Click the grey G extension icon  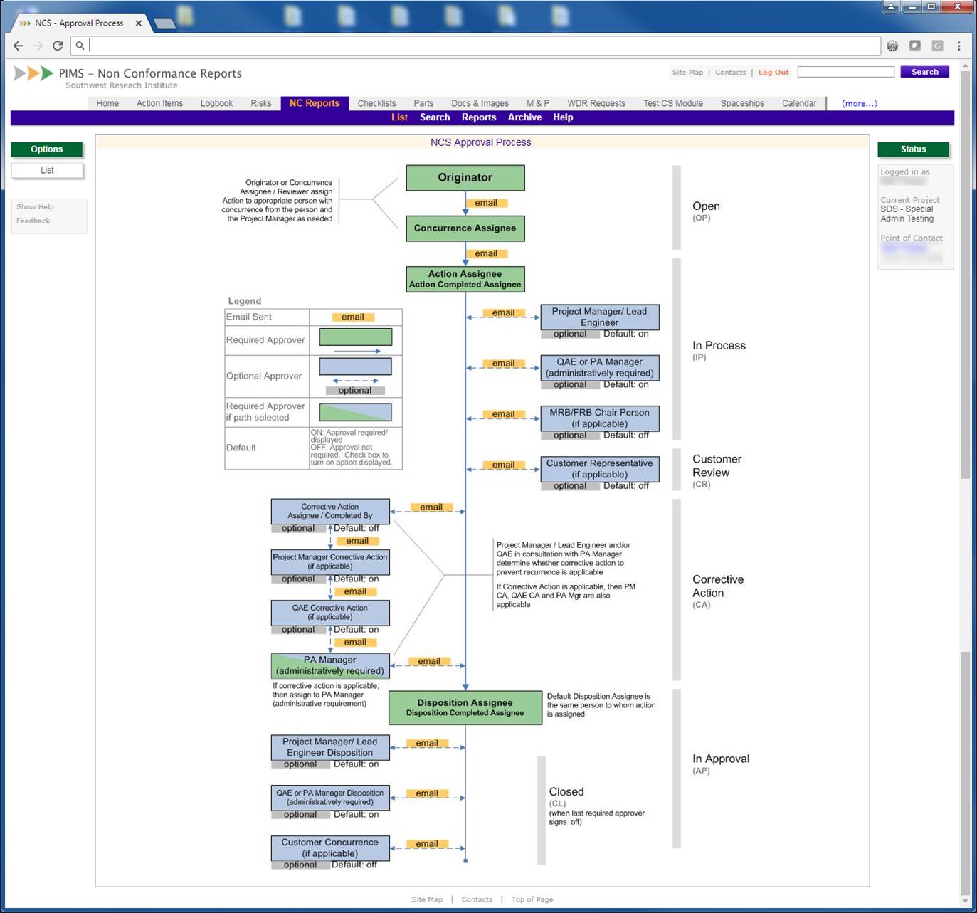(x=938, y=46)
